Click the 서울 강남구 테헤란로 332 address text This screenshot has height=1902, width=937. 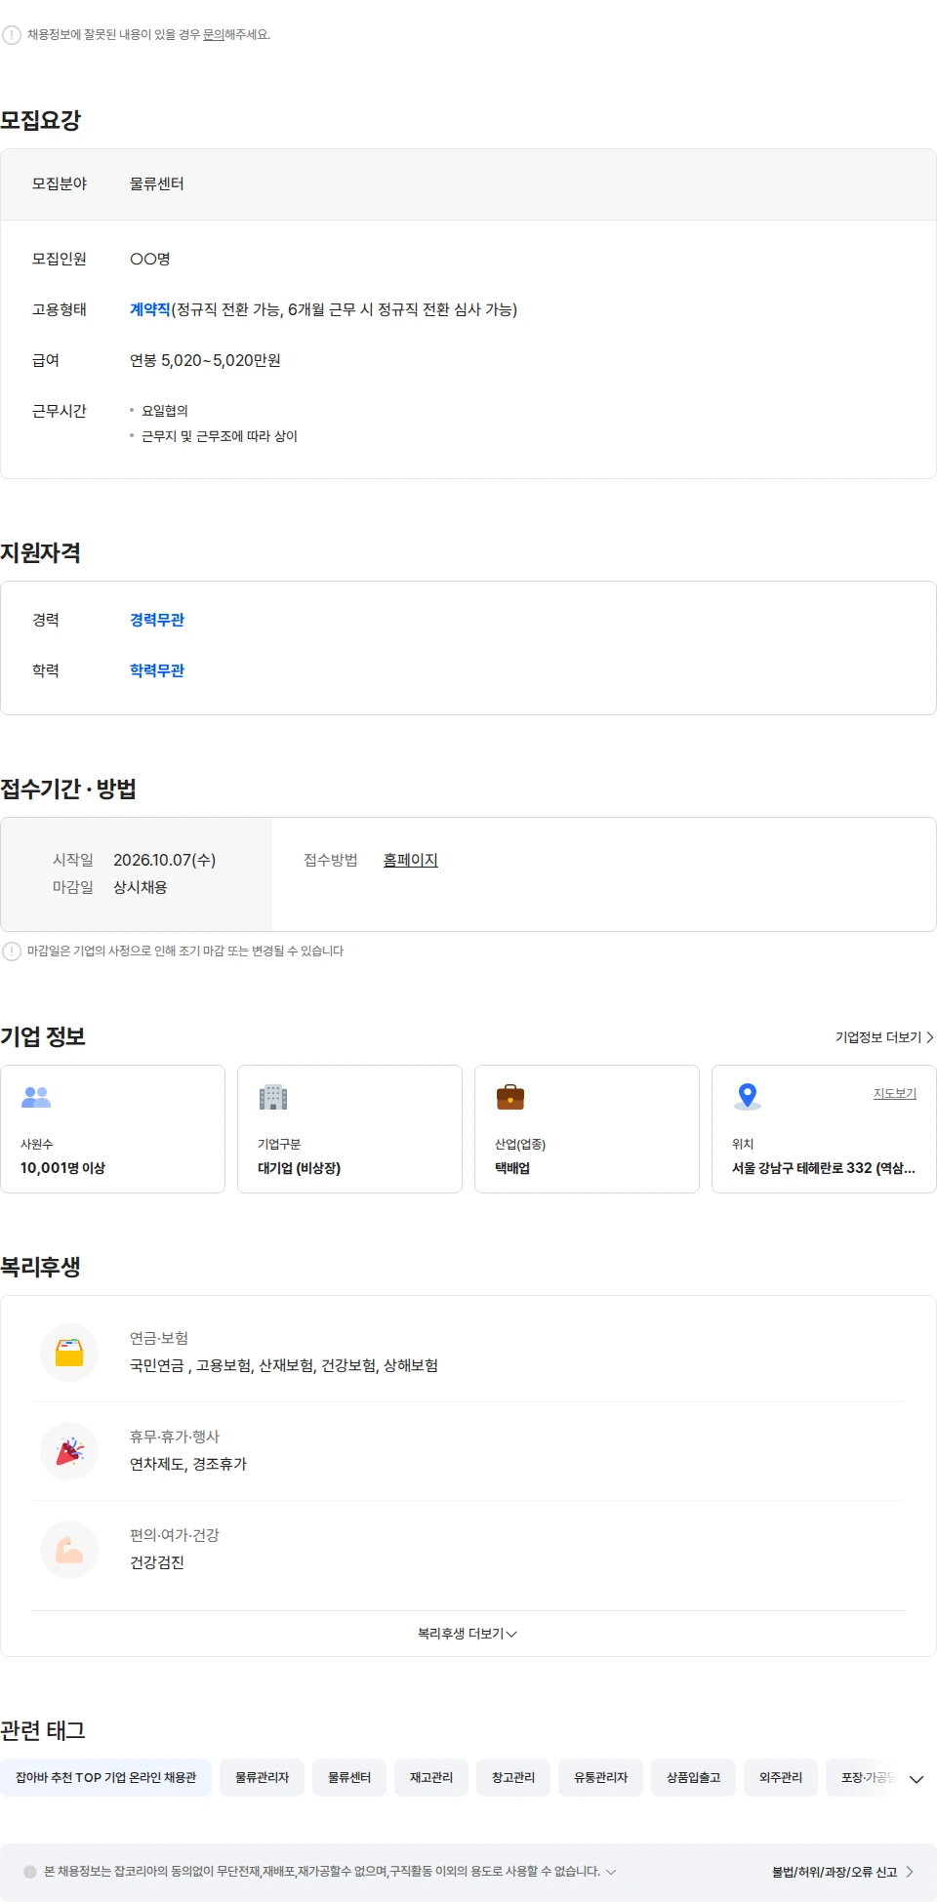[x=824, y=1168]
